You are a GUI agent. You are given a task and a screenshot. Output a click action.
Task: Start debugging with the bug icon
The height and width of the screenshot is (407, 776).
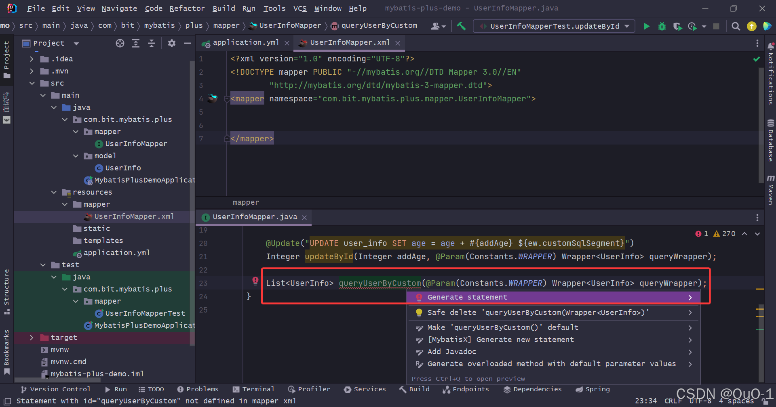[x=662, y=26]
